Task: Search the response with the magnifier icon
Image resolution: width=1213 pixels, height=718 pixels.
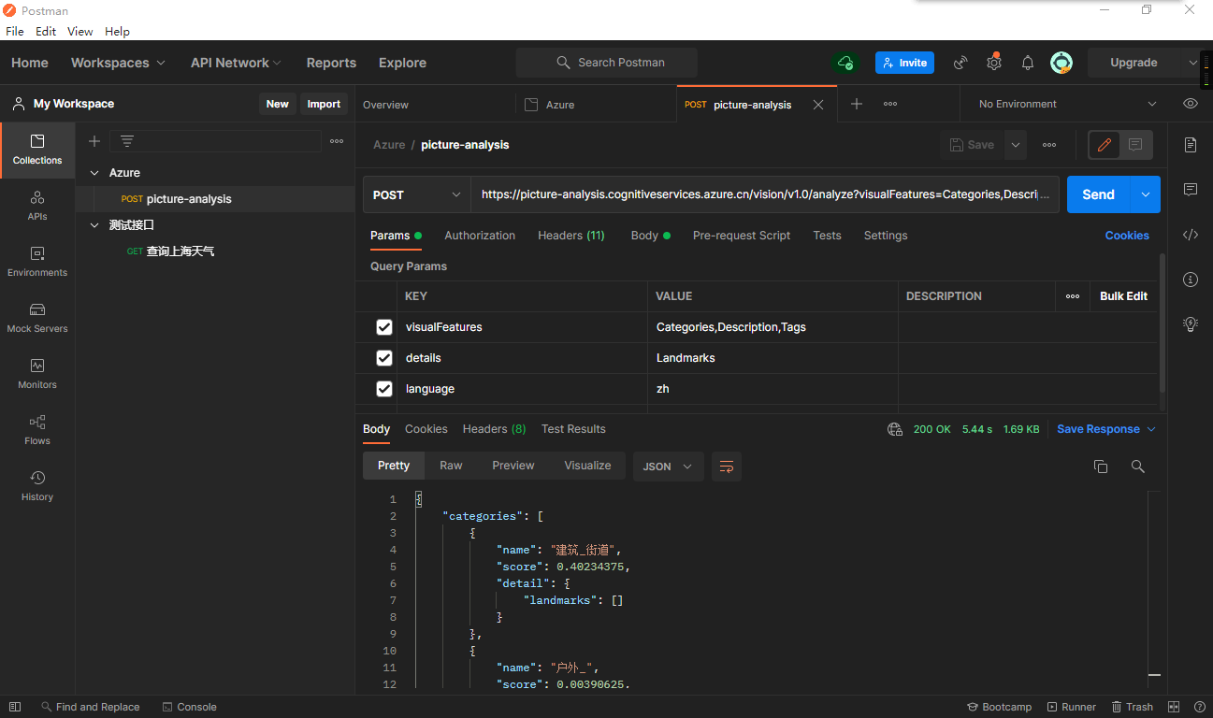Action: pos(1138,466)
